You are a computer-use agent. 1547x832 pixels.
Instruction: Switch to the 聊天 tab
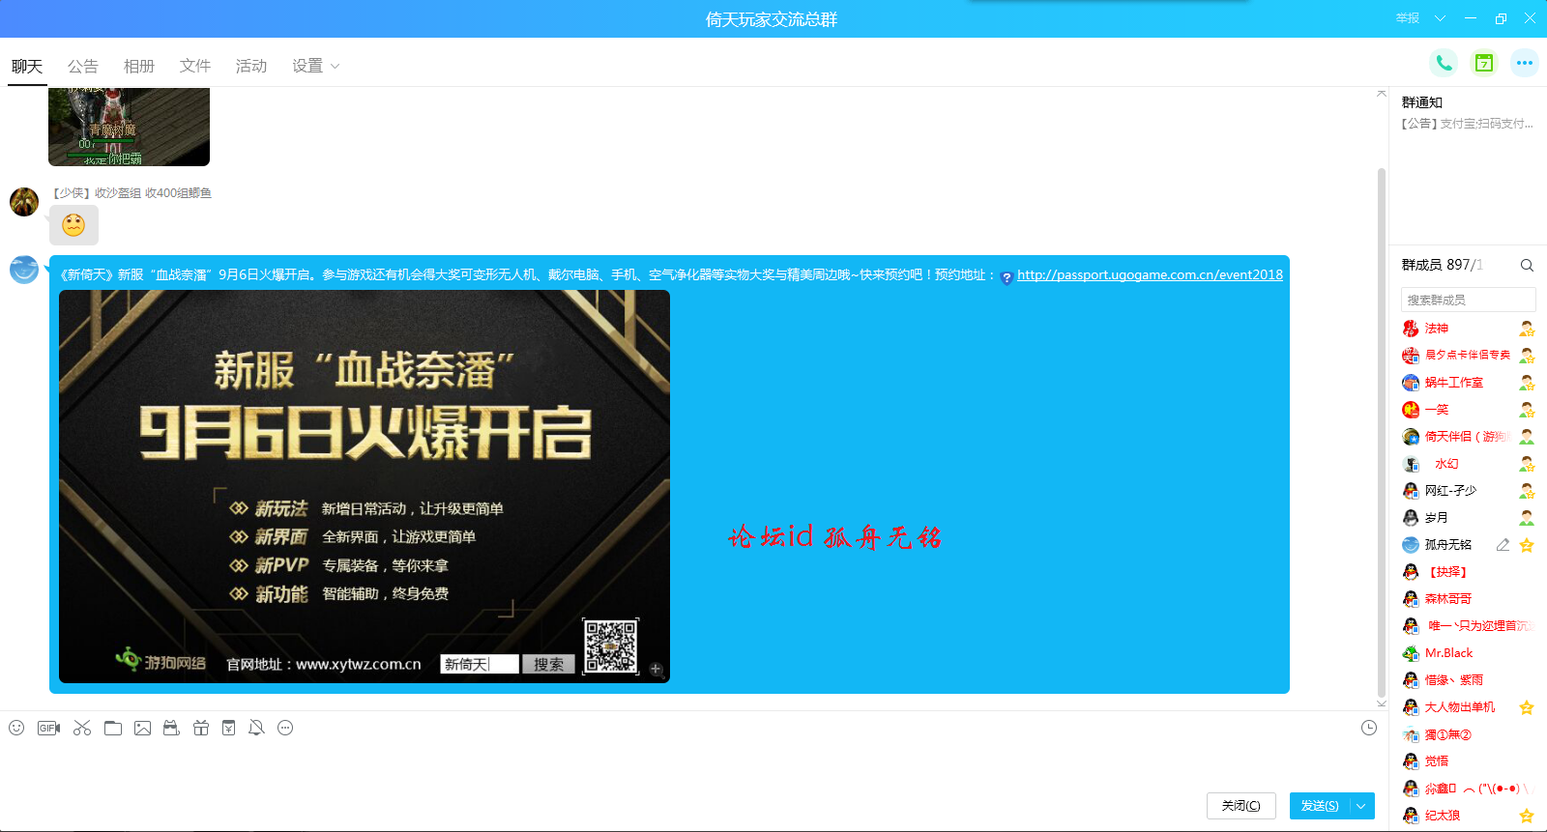point(27,66)
